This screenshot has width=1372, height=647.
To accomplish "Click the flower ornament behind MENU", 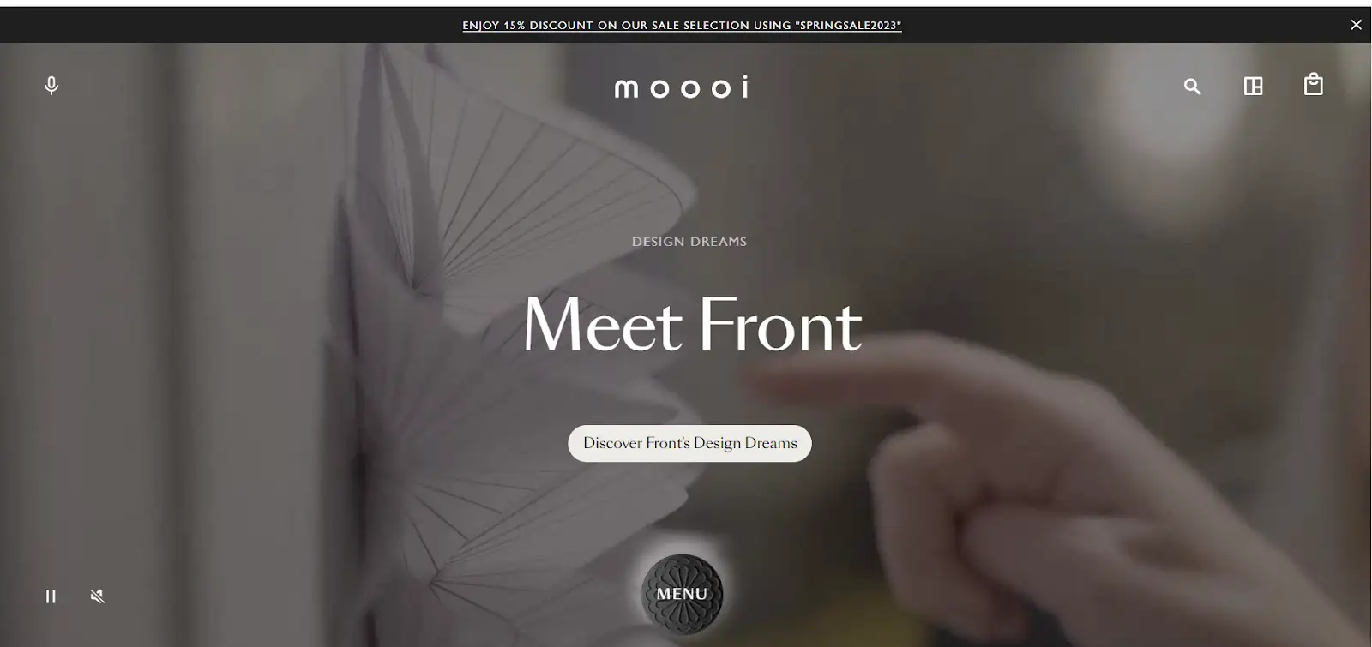I will (x=682, y=594).
